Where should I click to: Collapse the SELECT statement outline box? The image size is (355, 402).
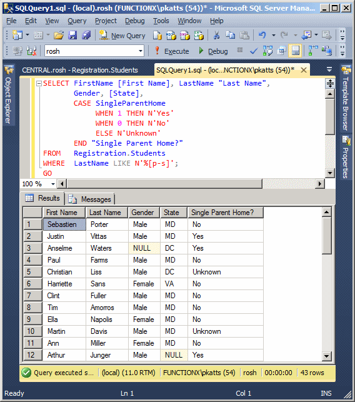(x=39, y=83)
